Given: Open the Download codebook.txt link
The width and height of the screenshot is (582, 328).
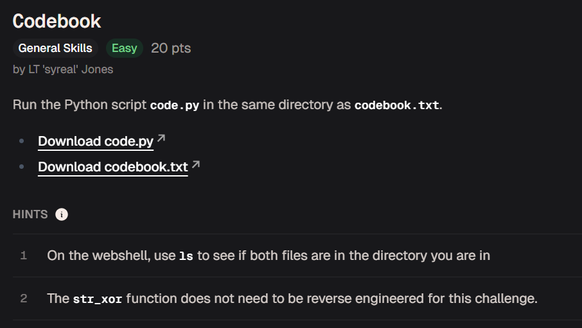Looking at the screenshot, I should pos(113,168).
